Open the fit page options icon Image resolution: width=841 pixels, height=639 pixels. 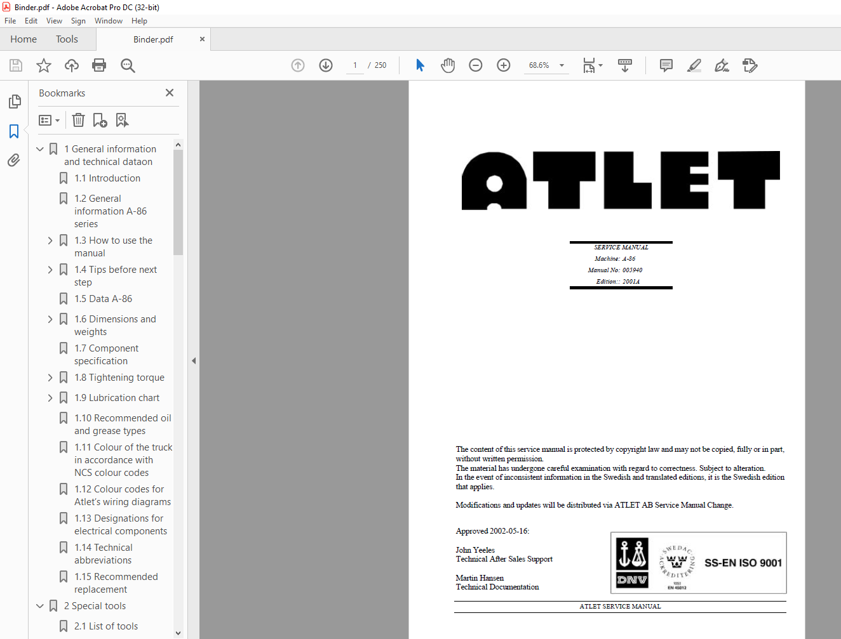tap(592, 65)
